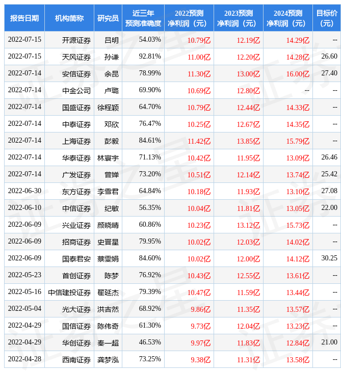Click researcher name 彭毅
The width and height of the screenshot is (341, 372).
tap(112, 141)
